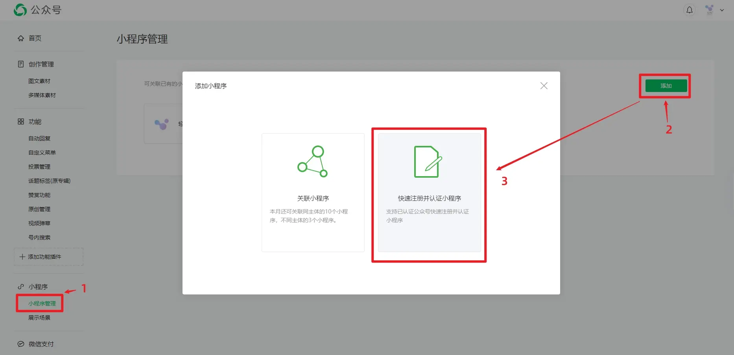
Task: Open the account avatar menu
Action: [x=709, y=10]
